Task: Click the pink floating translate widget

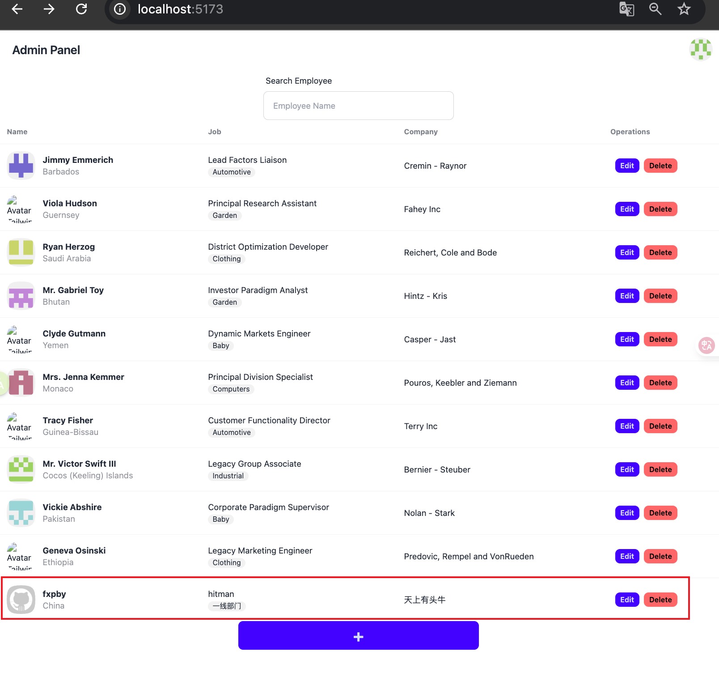Action: (706, 345)
